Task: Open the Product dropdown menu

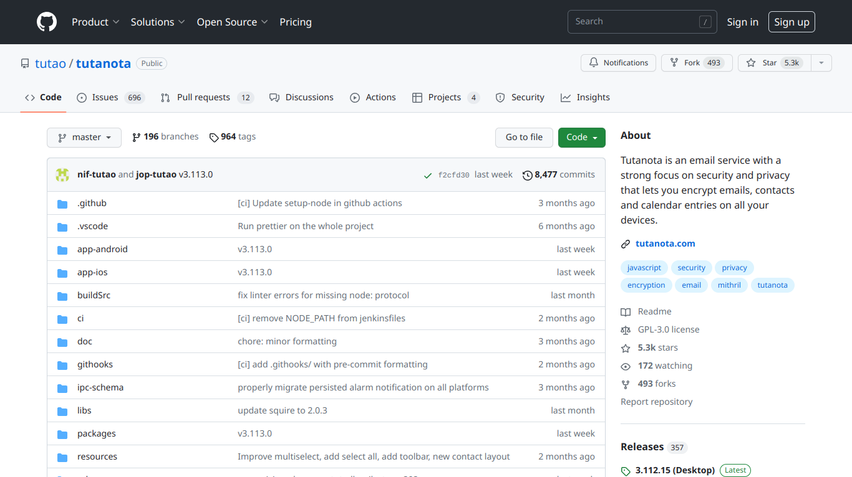Action: (x=95, y=22)
